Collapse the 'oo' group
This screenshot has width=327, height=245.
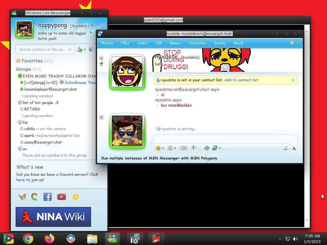[20, 149]
